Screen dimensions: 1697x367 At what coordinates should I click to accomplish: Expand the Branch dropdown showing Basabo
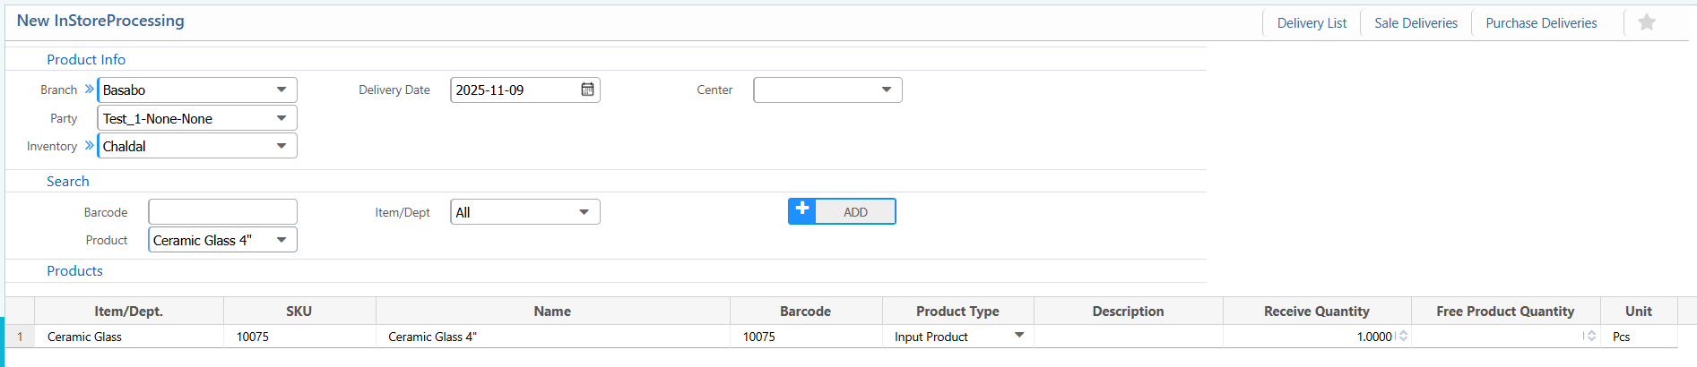(x=281, y=90)
